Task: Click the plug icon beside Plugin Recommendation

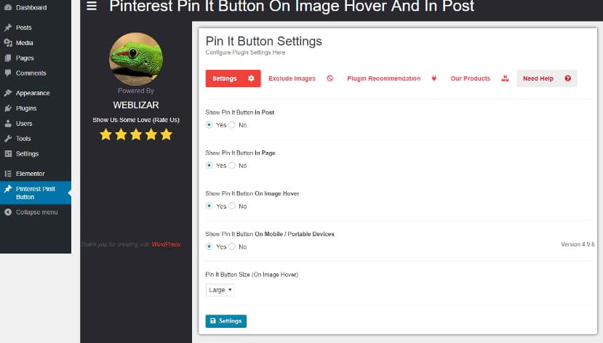Action: [x=434, y=78]
